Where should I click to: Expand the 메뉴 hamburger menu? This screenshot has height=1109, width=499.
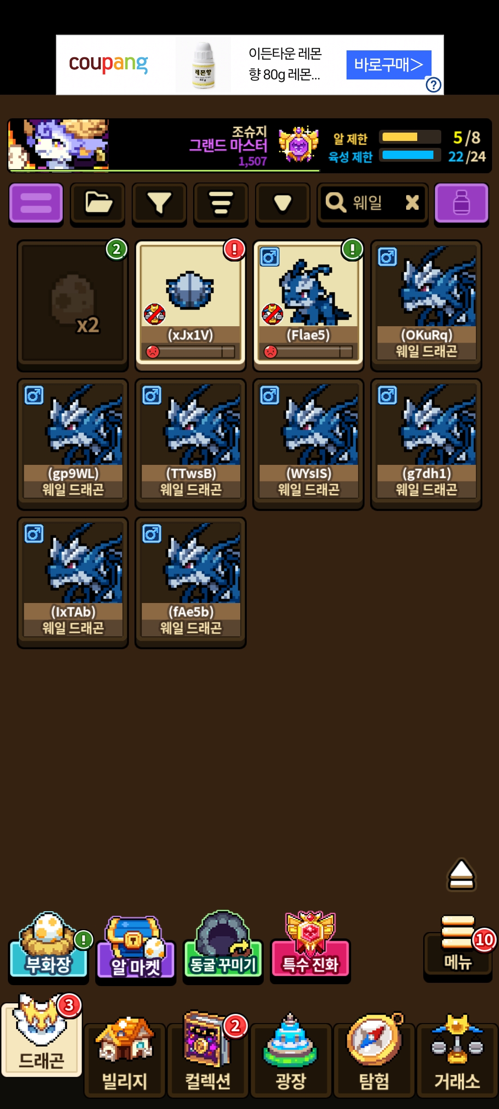(457, 945)
